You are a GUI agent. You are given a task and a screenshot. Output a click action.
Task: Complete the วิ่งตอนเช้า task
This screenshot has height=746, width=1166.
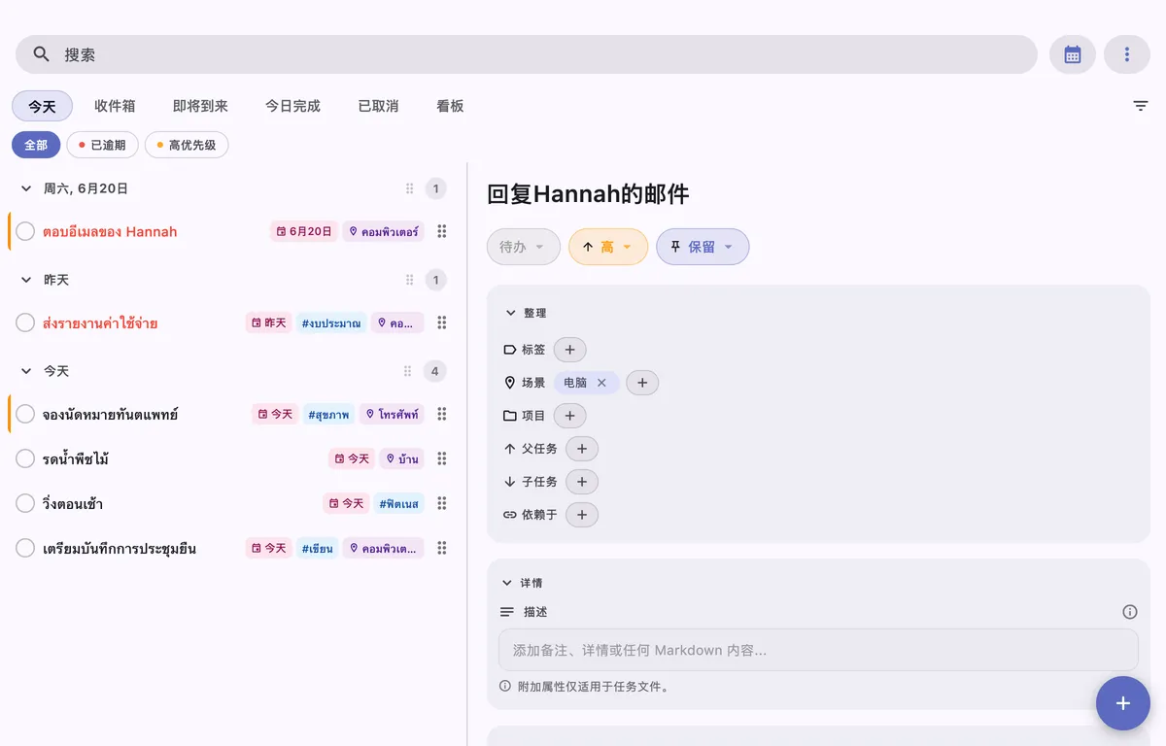pos(25,503)
